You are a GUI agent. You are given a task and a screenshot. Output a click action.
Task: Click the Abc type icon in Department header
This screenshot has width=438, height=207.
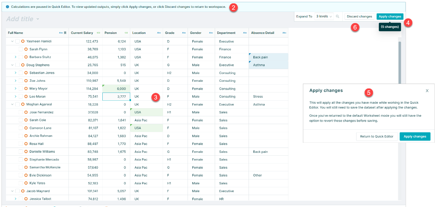coord(245,33)
